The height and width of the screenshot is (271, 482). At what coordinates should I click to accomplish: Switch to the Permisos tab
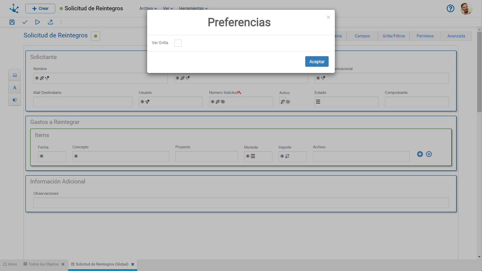coord(425,36)
